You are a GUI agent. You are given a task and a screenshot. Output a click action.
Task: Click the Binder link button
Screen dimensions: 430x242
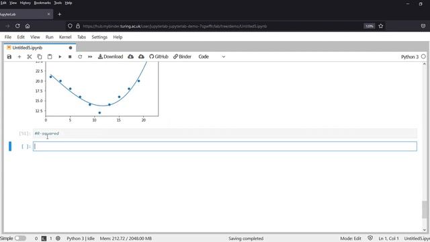(x=182, y=56)
